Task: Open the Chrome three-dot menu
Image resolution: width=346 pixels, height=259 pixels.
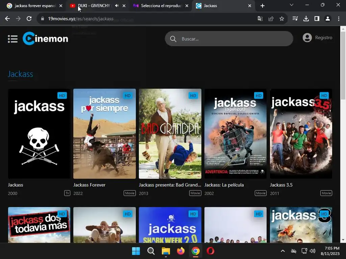Action: pos(339,19)
